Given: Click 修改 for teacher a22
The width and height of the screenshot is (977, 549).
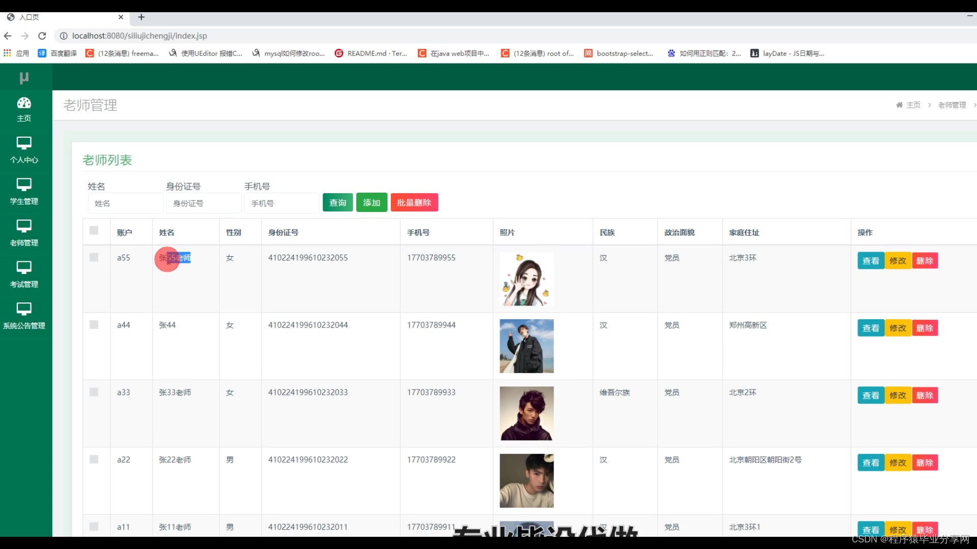Looking at the screenshot, I should point(898,463).
